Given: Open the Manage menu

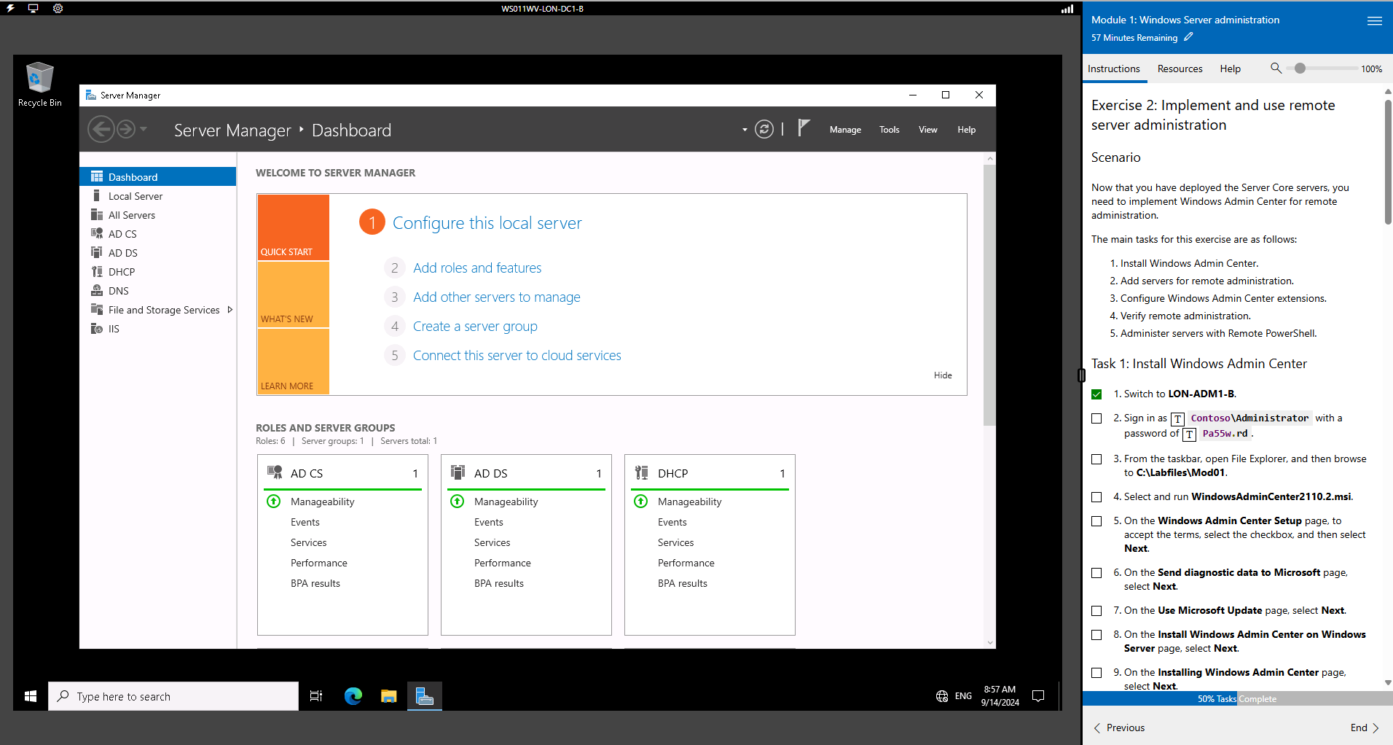Looking at the screenshot, I should coord(845,129).
